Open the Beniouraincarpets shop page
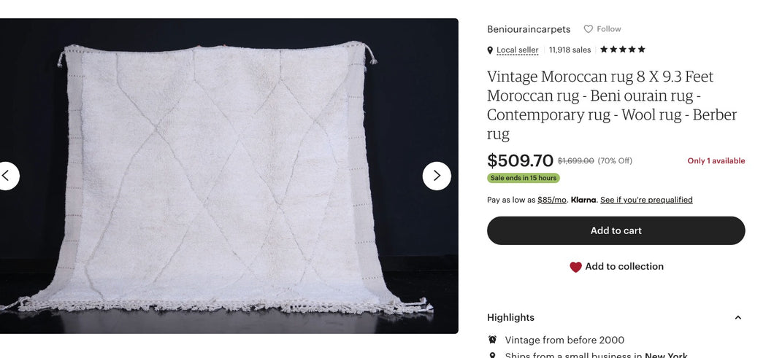 pyautogui.click(x=529, y=29)
